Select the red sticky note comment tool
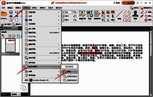 click(113, 12)
